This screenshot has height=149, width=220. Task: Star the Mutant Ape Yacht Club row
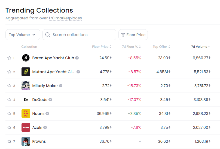click(x=9, y=72)
